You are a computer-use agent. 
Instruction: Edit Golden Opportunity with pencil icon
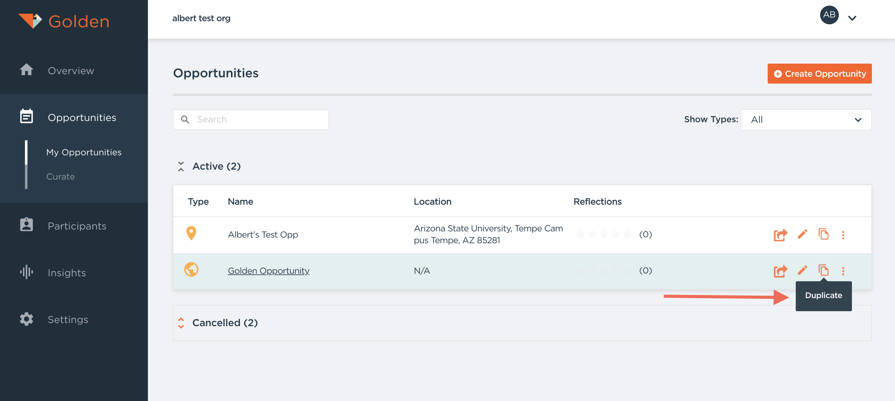(x=802, y=270)
